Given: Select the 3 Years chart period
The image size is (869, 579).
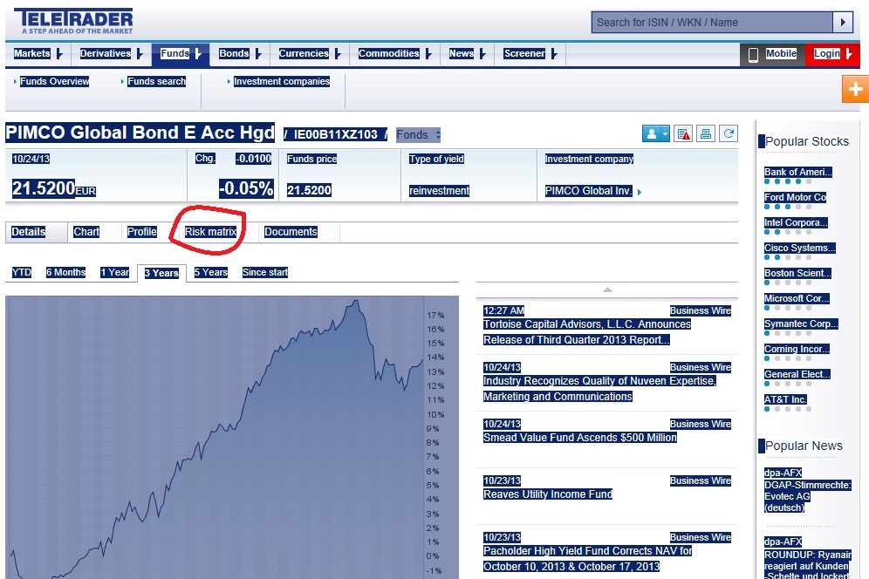Looking at the screenshot, I should (x=161, y=273).
